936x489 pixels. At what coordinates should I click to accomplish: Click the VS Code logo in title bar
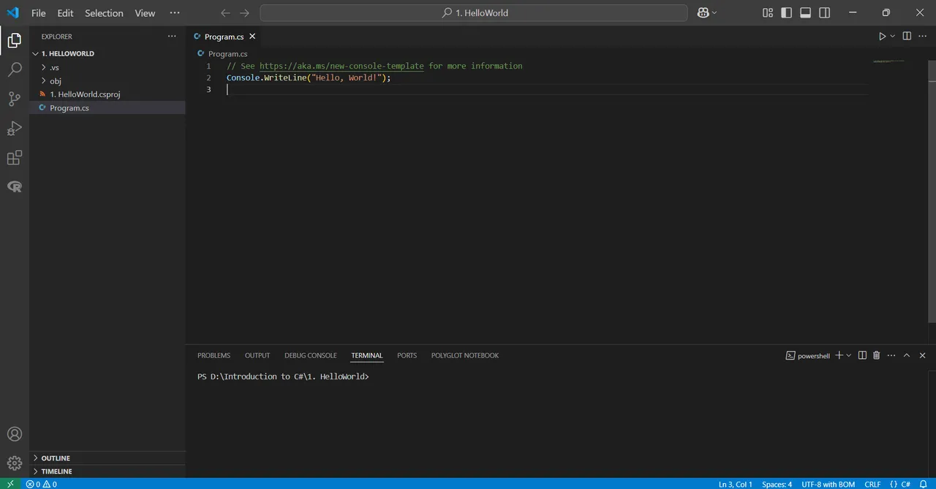click(12, 12)
